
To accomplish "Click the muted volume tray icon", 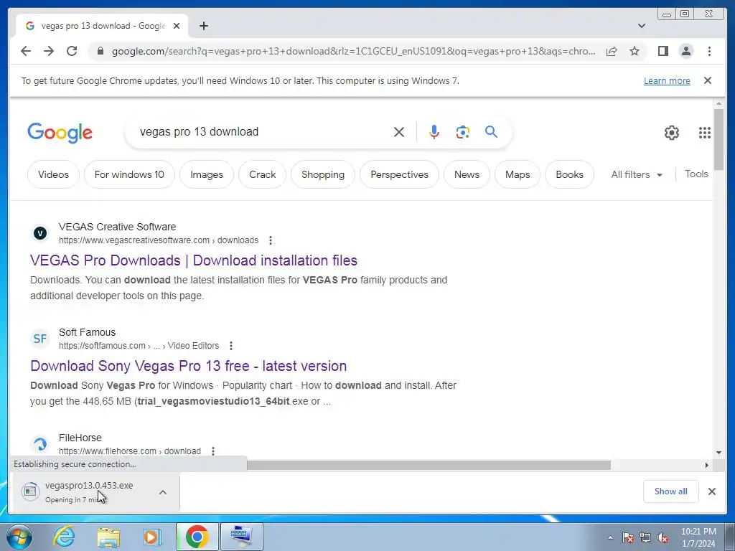I will coord(663,538).
